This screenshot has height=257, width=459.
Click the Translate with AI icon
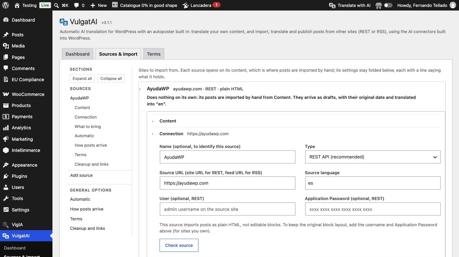point(332,5)
